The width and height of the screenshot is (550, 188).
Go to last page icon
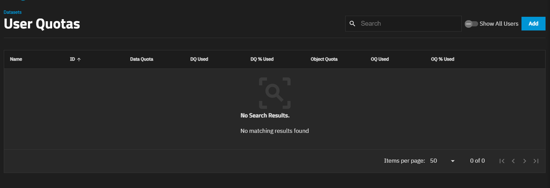[536, 161]
